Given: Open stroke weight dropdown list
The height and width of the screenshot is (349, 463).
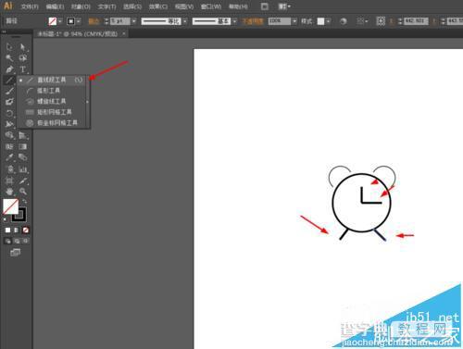Looking at the screenshot, I should tap(134, 21).
